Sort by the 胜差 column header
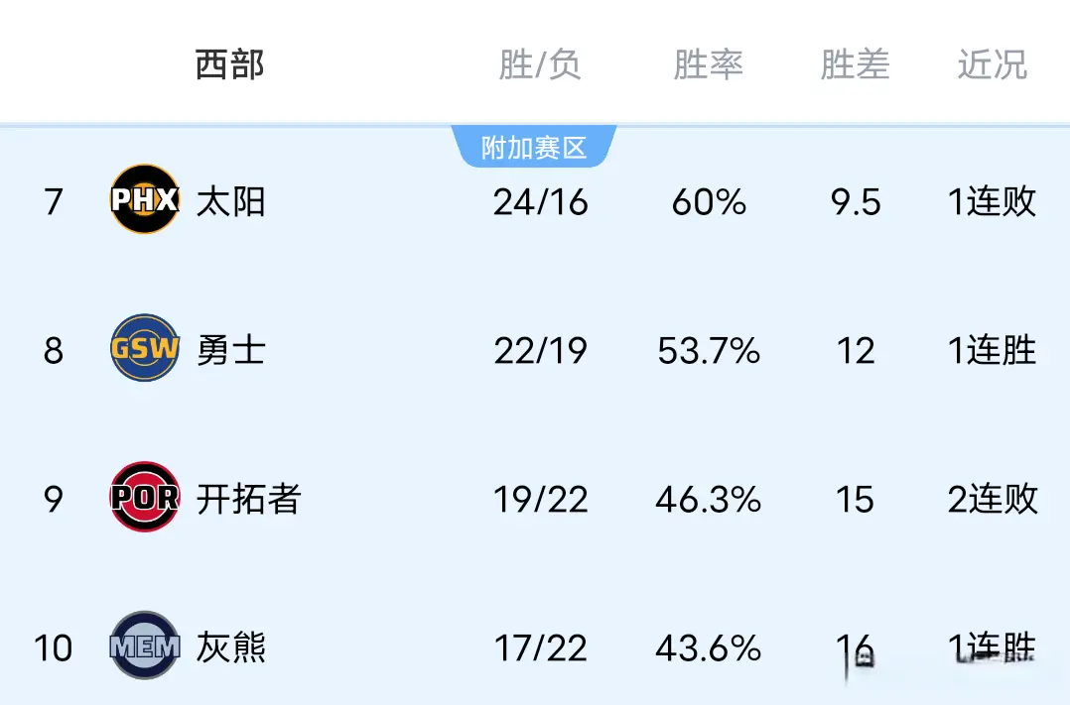The image size is (1070, 705). point(855,64)
